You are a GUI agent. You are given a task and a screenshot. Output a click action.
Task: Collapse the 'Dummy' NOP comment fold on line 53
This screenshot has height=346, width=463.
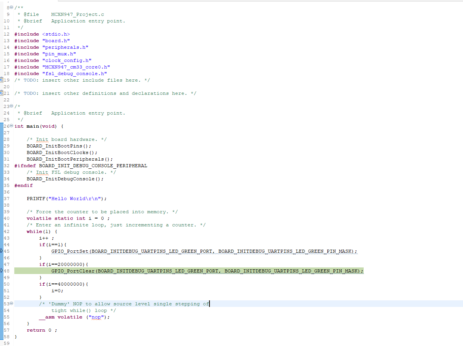click(x=12, y=303)
